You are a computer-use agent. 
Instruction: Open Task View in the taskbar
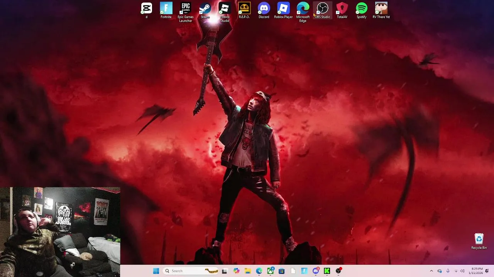tap(225, 271)
